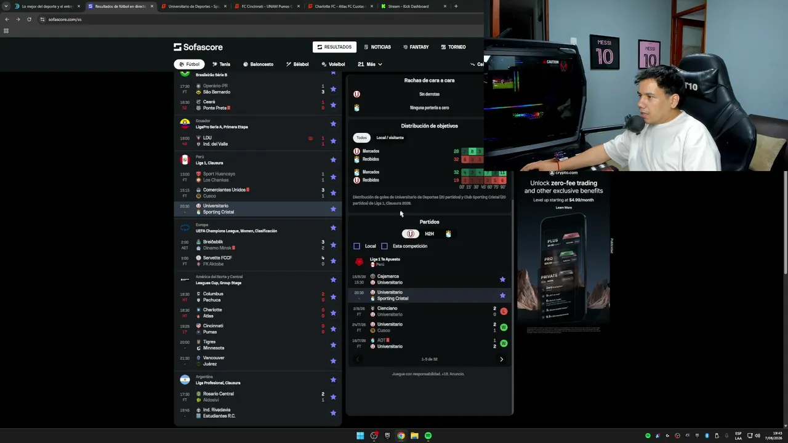The height and width of the screenshot is (443, 788).
Task: Open Google Chrome from the taskbar
Action: tap(401, 436)
